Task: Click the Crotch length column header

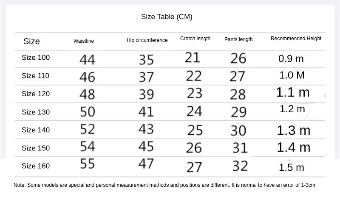Action: (x=195, y=39)
